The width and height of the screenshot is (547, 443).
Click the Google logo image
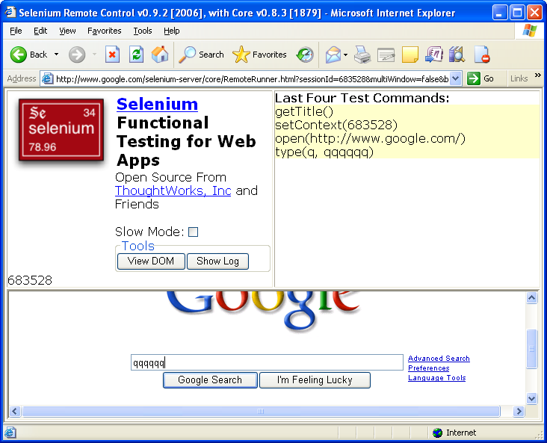point(263,312)
